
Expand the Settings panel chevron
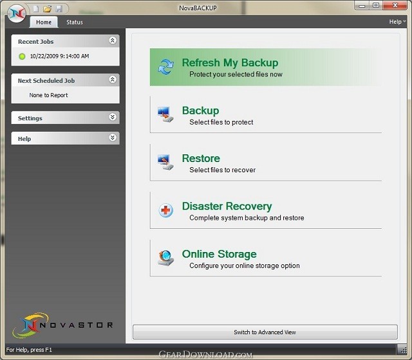coord(113,117)
